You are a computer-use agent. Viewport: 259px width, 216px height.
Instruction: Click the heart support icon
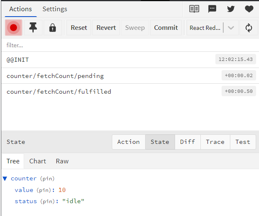point(249,9)
